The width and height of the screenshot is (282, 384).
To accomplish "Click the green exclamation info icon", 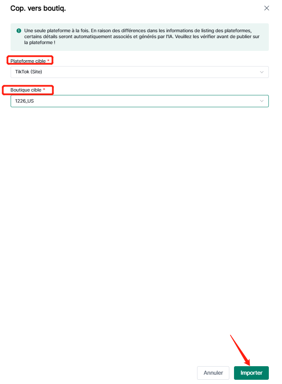I will tap(19, 31).
